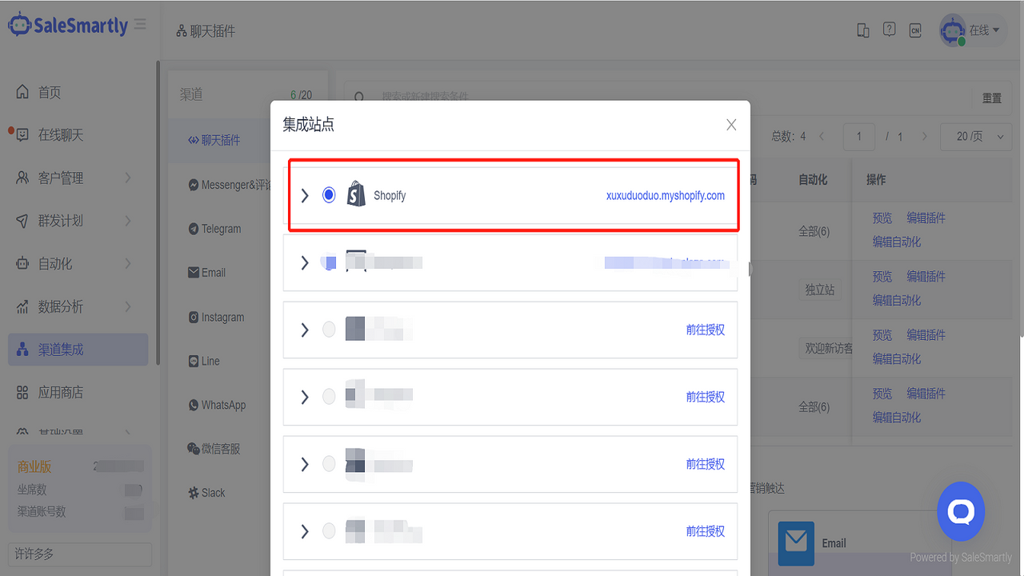Open the floating chat widget button

961,511
